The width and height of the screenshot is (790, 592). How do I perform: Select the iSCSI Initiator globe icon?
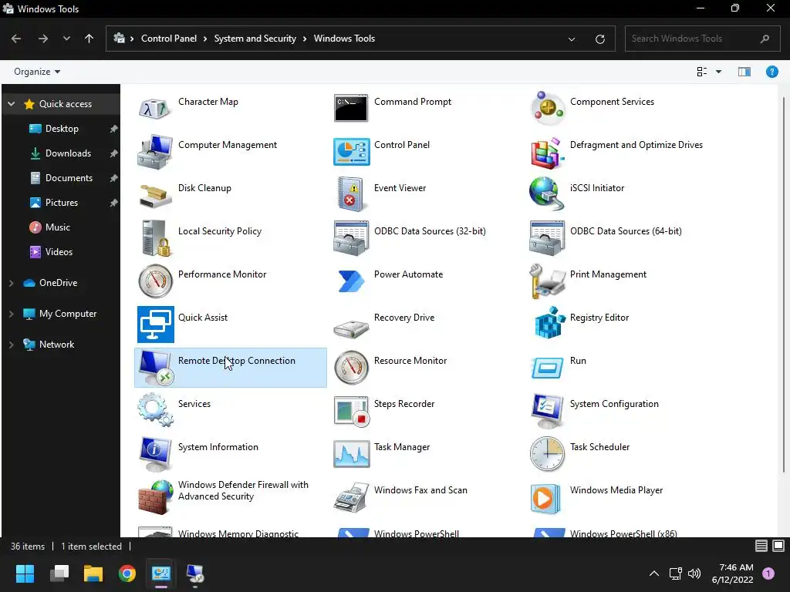pos(547,193)
